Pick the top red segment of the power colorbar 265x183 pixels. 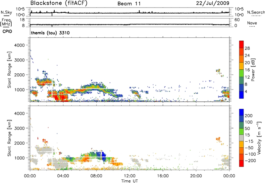[241, 44]
